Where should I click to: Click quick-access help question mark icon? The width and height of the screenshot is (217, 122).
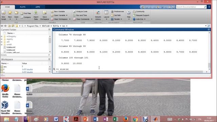pyautogui.click(x=173, y=7)
